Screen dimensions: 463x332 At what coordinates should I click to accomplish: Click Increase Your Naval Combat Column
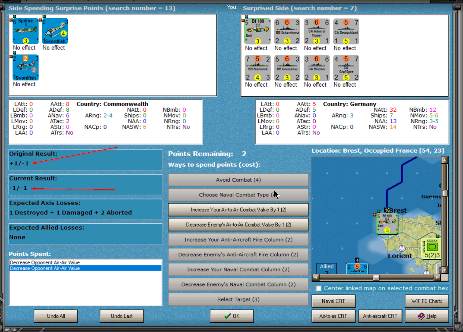click(x=238, y=269)
